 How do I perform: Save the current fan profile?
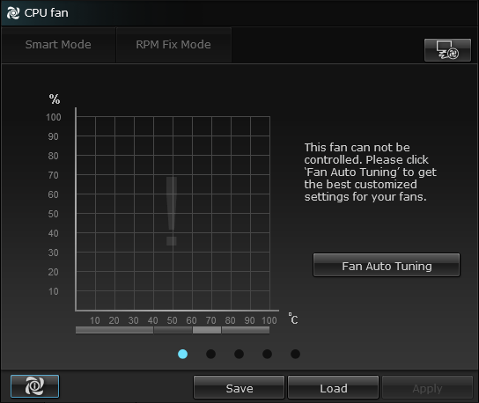click(x=239, y=388)
